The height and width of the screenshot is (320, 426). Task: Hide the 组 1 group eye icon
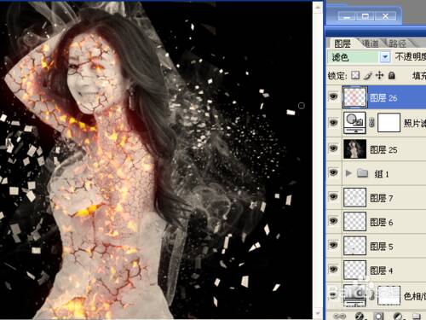point(333,172)
